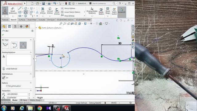The image size is (197, 111).
Task: Edit the center X coordinate field -223.43820565
Action: click(17, 94)
